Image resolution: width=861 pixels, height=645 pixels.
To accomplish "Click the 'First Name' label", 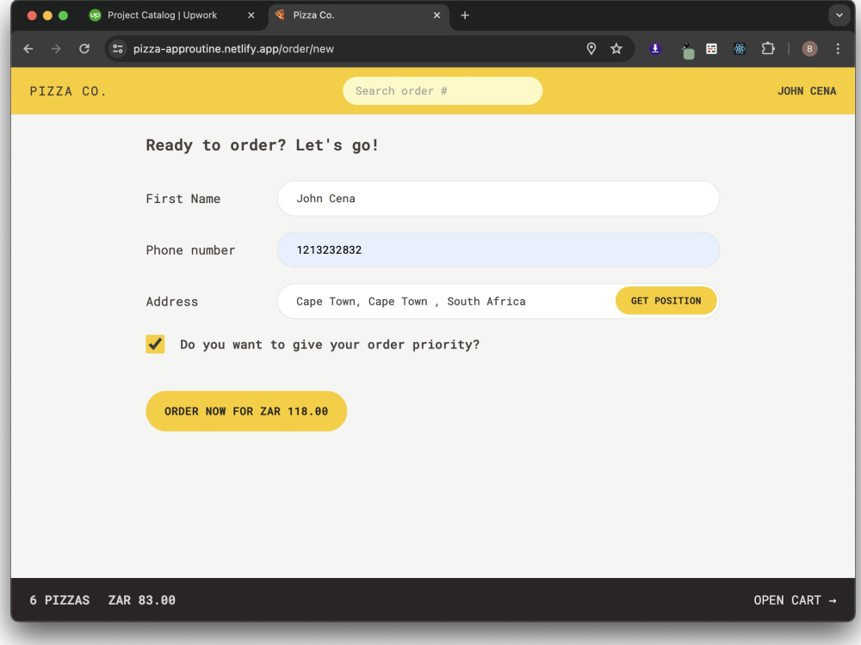I will (x=183, y=199).
